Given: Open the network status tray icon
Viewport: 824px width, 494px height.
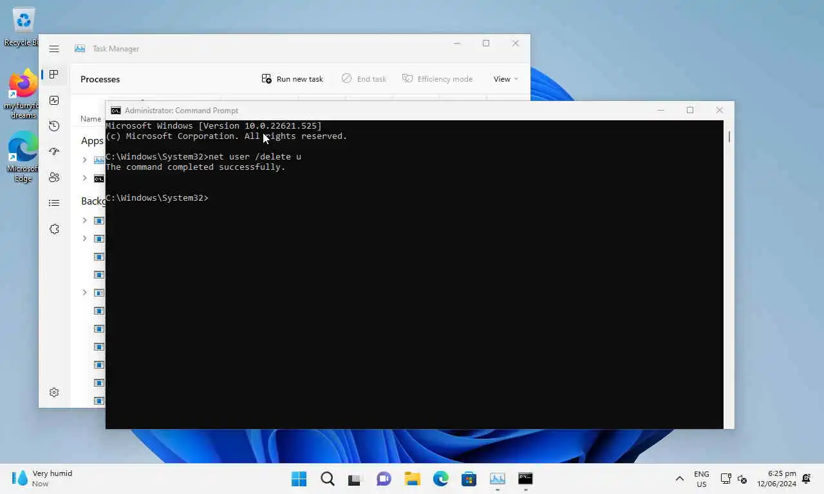Looking at the screenshot, I should [x=726, y=479].
